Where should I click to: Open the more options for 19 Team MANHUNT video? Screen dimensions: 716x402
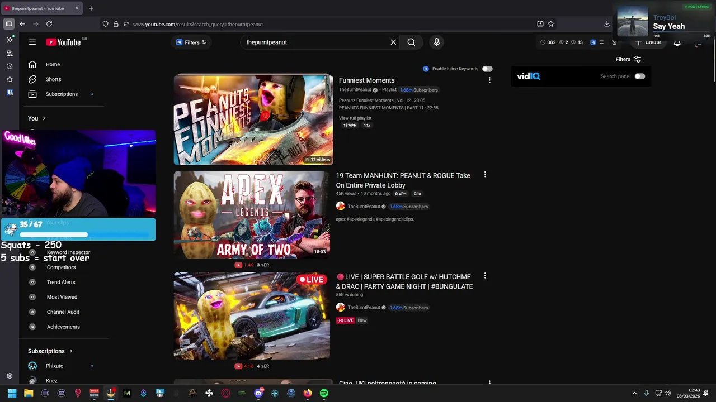tap(485, 175)
